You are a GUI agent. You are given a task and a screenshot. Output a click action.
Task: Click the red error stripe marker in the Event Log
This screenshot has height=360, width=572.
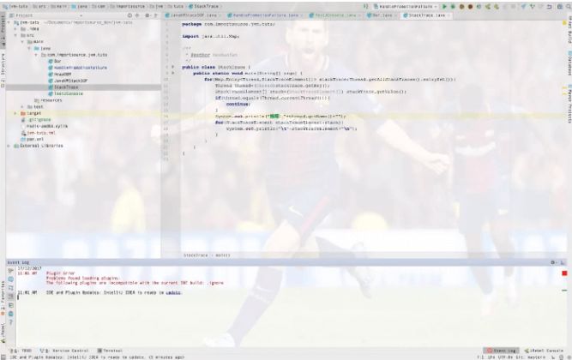tap(564, 273)
